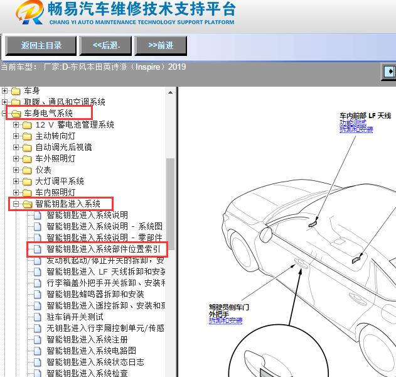Expand the 车身 folder node
This screenshot has width=396, height=377.
(4, 90)
